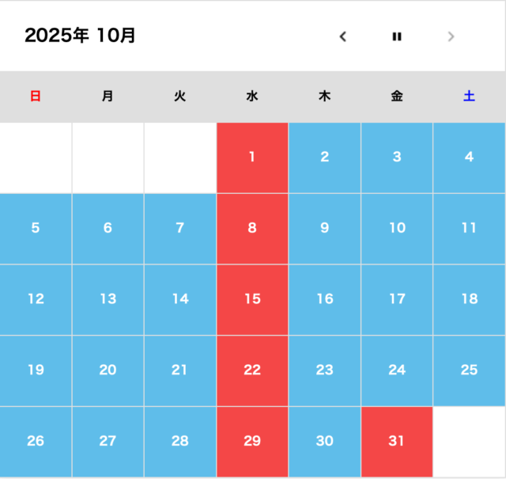Select October 10 on the calendar
Screen dimensions: 506x479
click(397, 229)
